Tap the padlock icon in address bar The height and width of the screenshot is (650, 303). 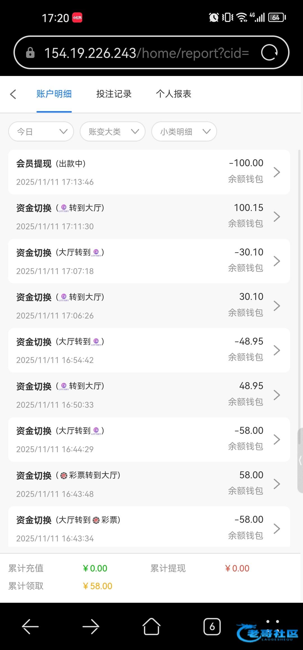pos(30,53)
